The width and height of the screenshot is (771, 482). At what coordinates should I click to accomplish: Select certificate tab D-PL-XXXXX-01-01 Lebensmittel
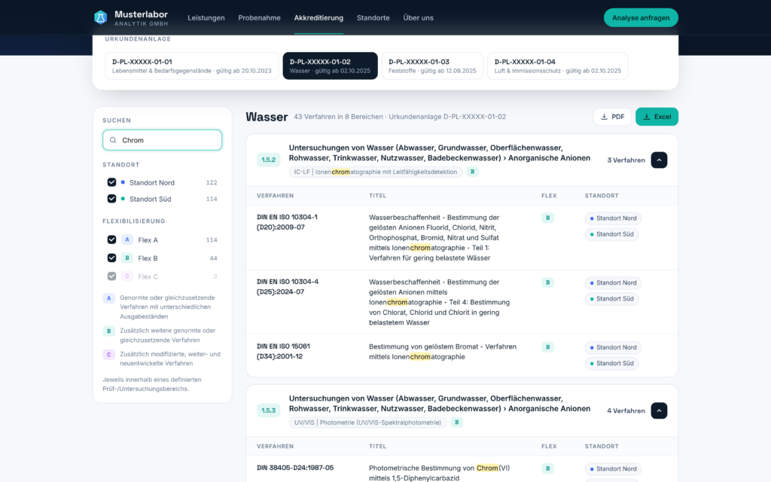point(192,66)
